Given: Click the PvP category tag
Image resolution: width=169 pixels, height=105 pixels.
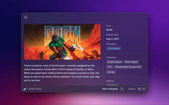Looking at the screenshot, I should point(109,67).
